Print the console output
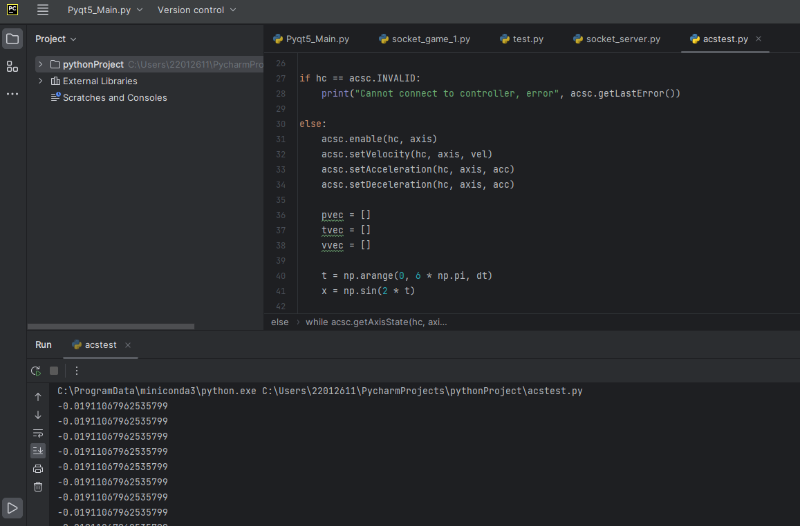800x526 pixels. coord(38,467)
